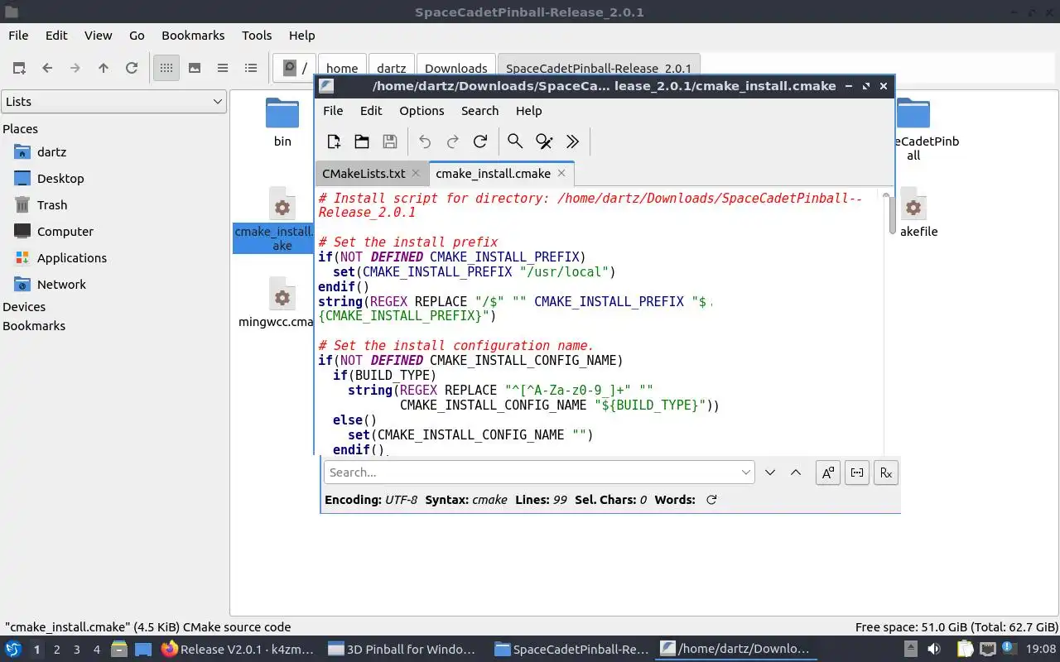The height and width of the screenshot is (662, 1060).
Task: Open a new tab in the file manager toolbar
Action: click(19, 68)
